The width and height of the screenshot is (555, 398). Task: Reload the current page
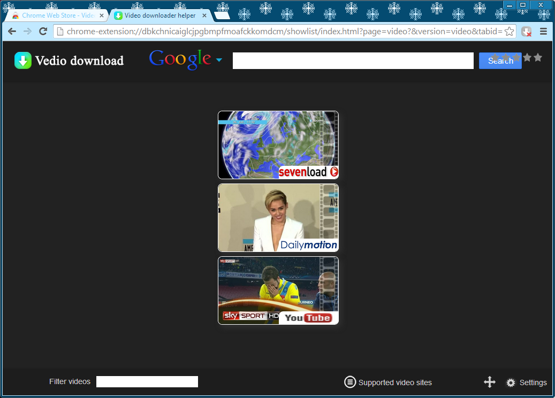click(x=43, y=32)
